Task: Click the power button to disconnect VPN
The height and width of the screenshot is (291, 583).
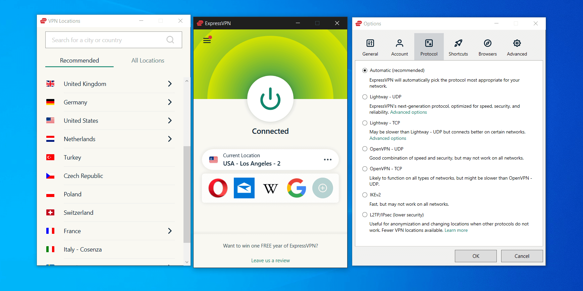Action: [270, 99]
